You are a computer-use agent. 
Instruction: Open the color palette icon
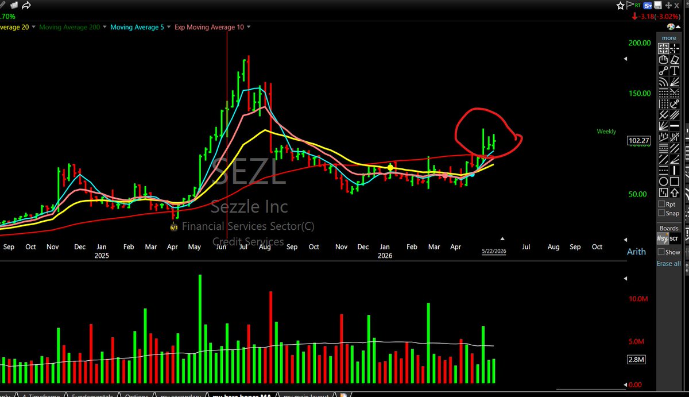pyautogui.click(x=671, y=27)
